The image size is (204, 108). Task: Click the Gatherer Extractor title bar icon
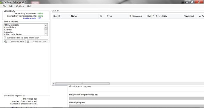click(x=1, y=2)
